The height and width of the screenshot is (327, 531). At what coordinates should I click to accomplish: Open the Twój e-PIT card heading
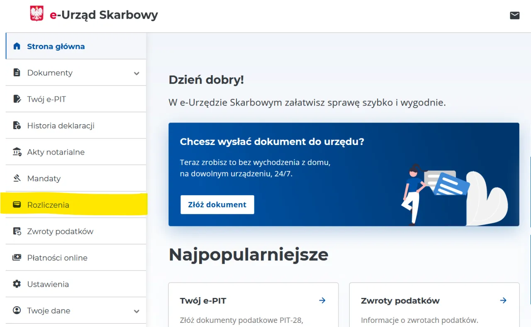pyautogui.click(x=203, y=301)
